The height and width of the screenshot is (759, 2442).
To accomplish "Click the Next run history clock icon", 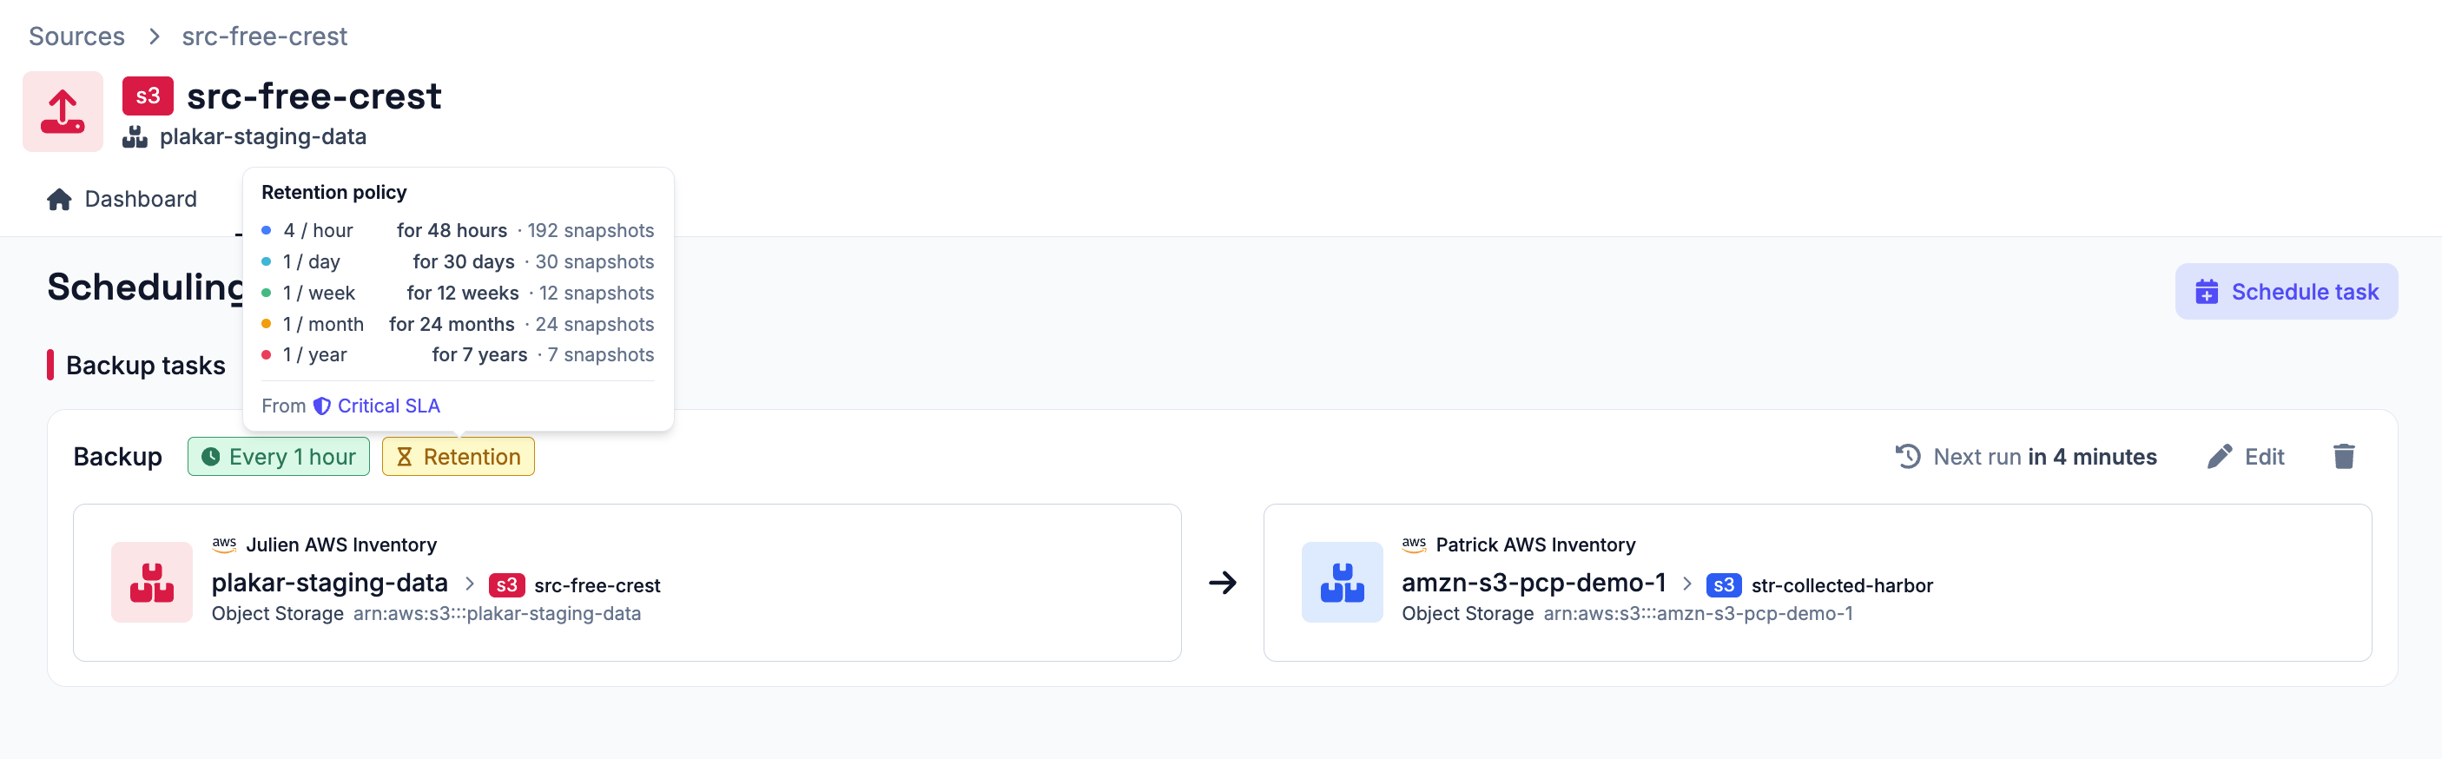I will pos(1907,457).
